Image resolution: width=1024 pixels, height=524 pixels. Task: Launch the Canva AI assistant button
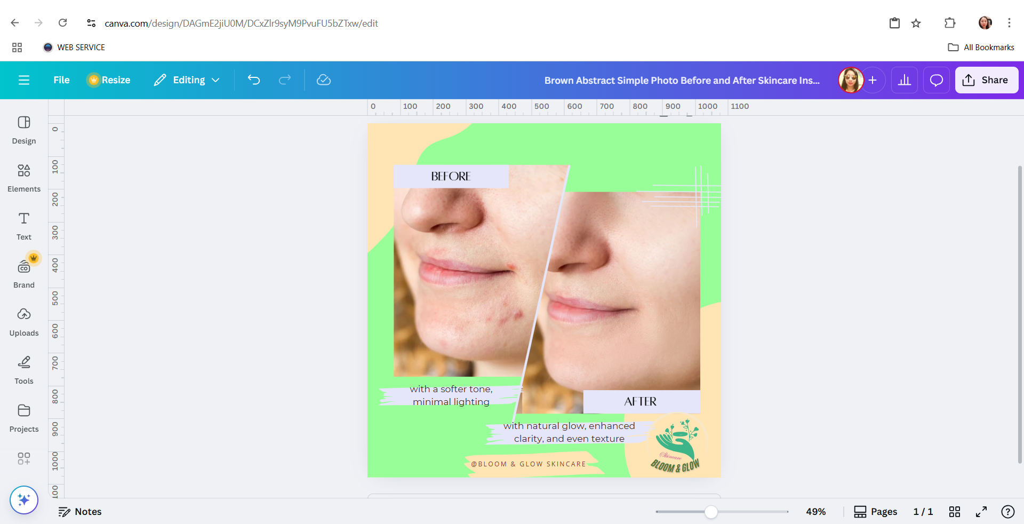(24, 500)
